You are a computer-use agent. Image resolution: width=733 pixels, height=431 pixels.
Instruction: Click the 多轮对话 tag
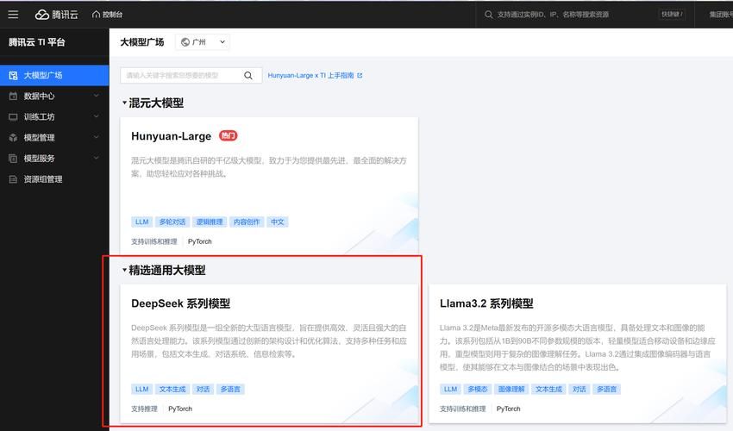[172, 222]
